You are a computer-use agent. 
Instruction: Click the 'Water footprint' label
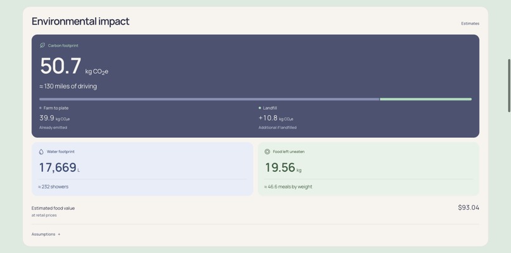61,152
